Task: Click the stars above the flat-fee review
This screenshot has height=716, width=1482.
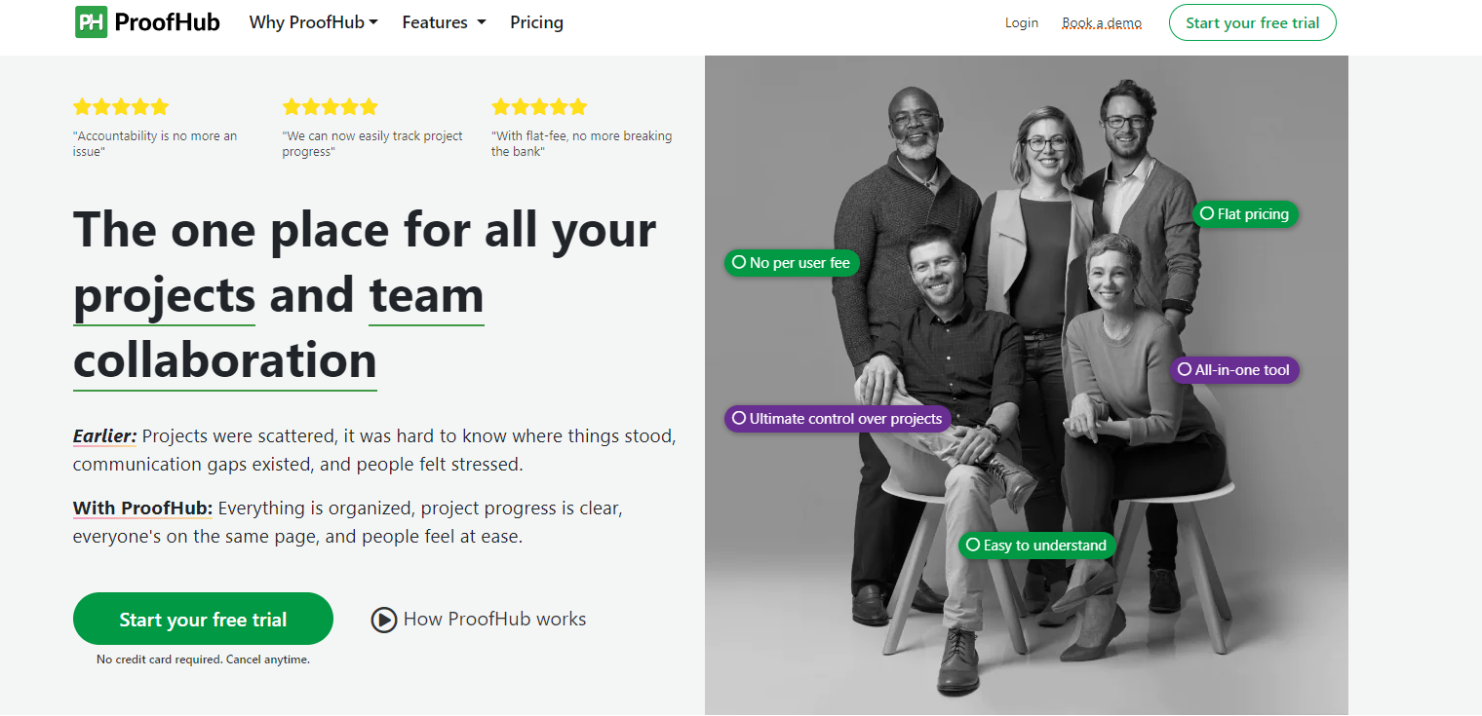Action: click(539, 106)
